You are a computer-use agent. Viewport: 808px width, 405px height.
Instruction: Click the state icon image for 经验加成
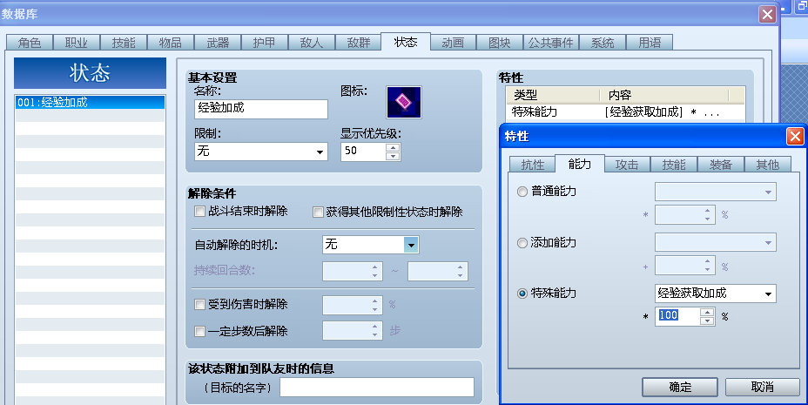coord(403,102)
